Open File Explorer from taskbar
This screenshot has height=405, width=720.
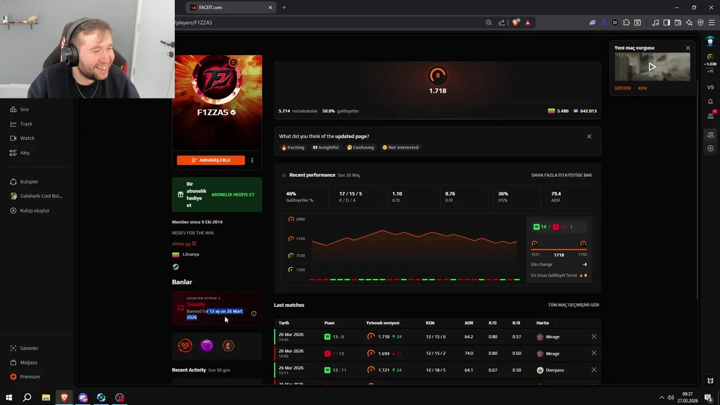click(x=46, y=397)
